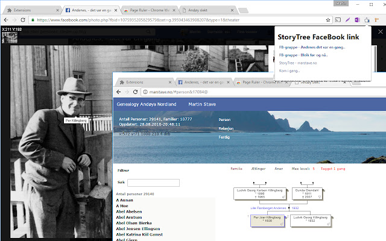Click icon beside Gunda Grøndahl box
Viewport: 386px width, 241px height.
coord(323,190)
